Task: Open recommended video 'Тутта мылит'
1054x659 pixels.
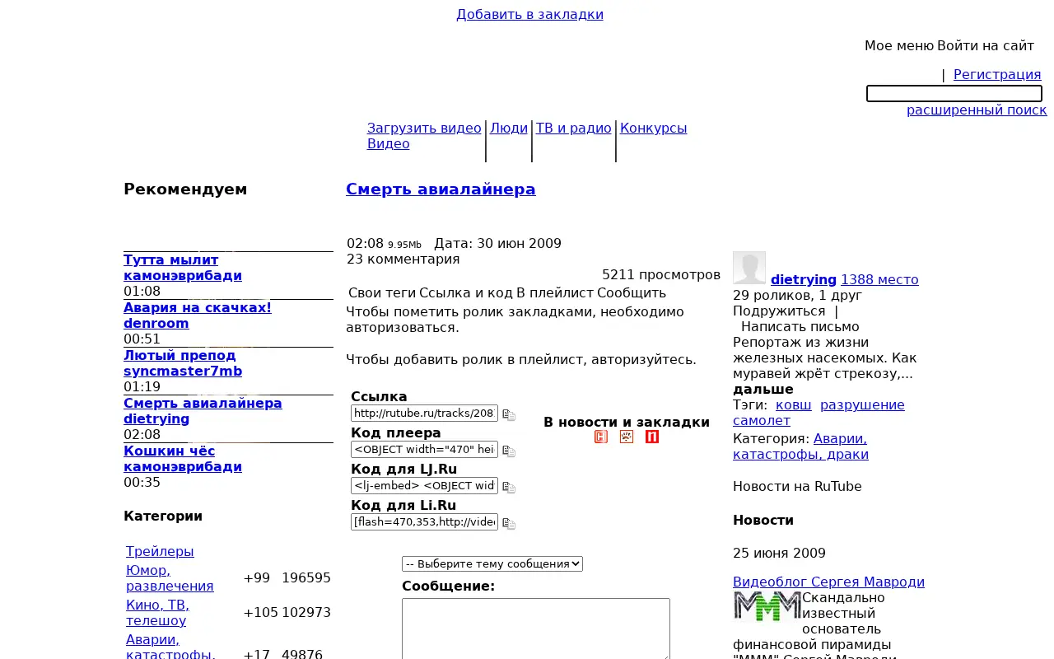Action: click(171, 260)
